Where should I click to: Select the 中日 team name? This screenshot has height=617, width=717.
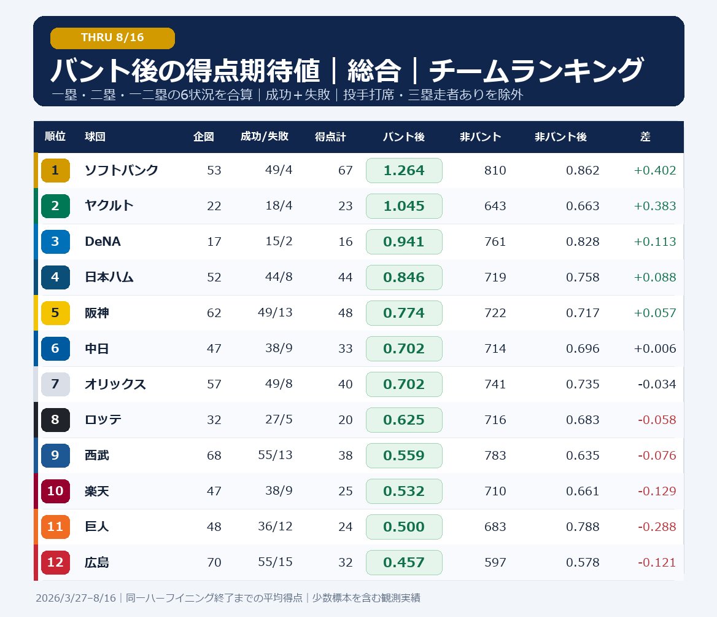click(97, 348)
